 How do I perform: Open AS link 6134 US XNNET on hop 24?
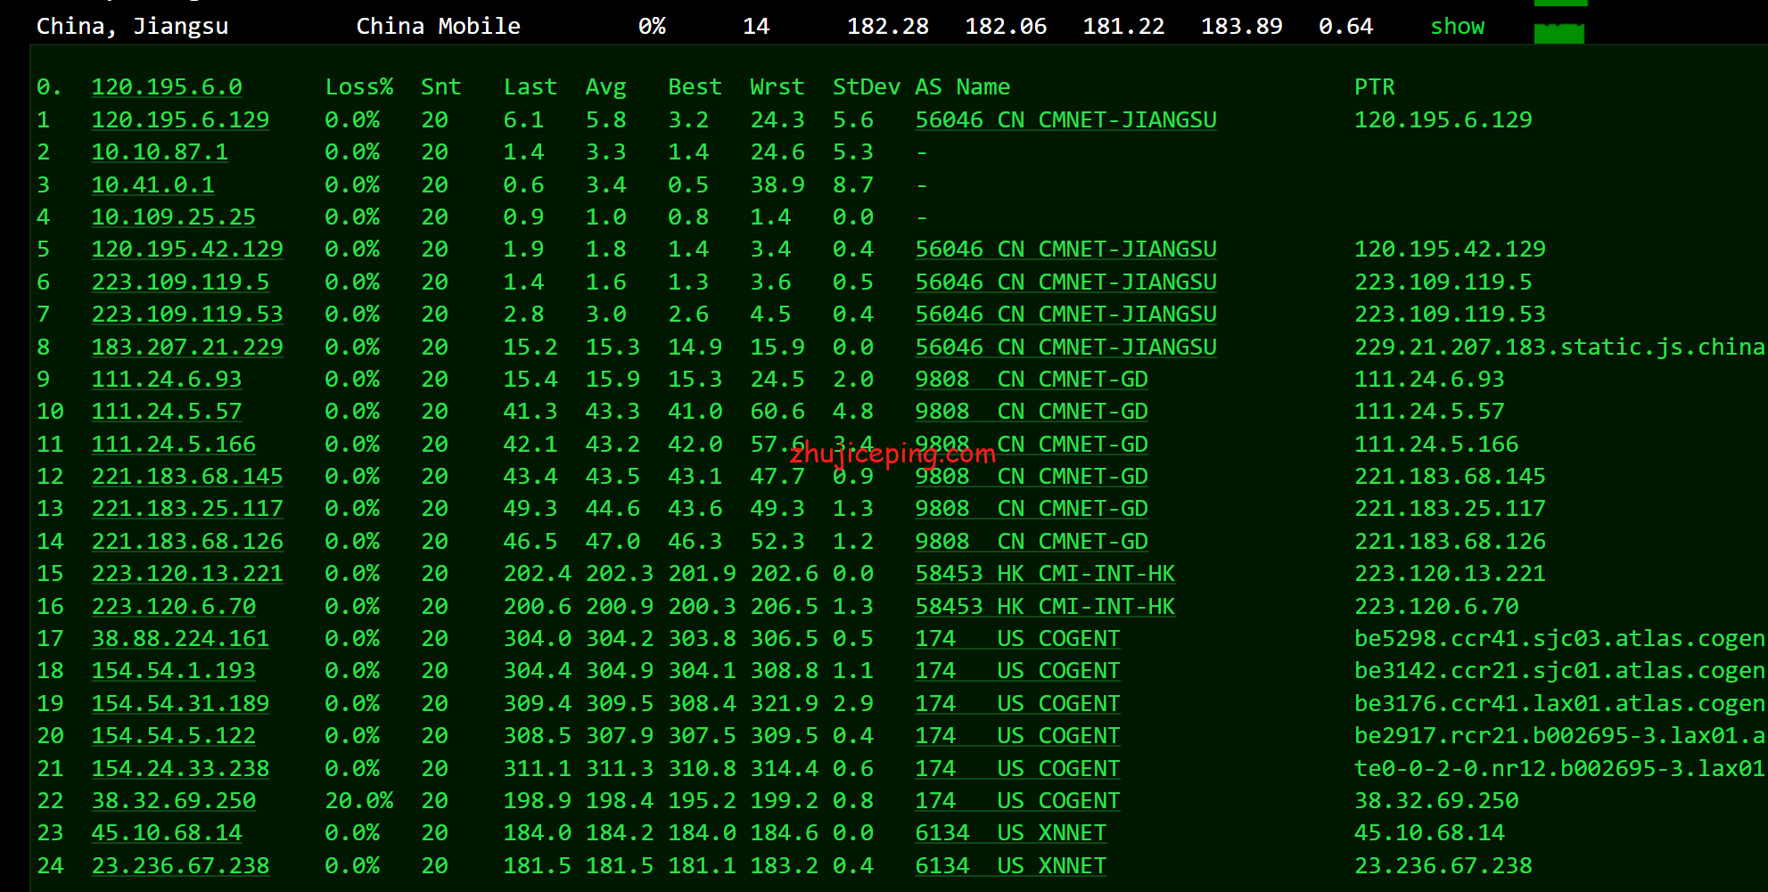[1011, 866]
